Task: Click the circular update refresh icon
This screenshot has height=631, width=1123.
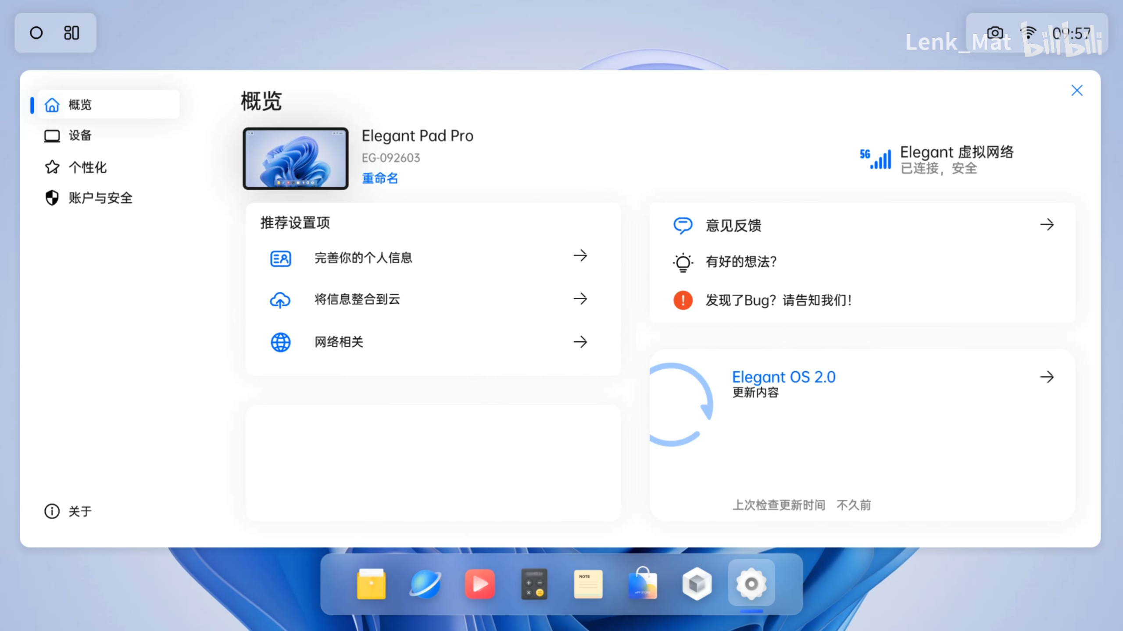Action: [681, 404]
